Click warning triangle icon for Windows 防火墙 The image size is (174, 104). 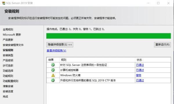tap(53, 75)
